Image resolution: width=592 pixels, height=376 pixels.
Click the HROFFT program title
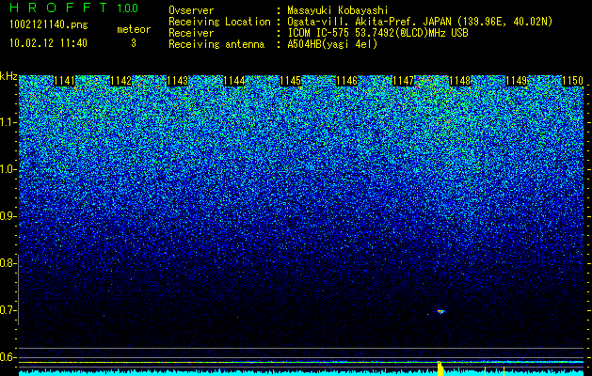pyautogui.click(x=58, y=8)
